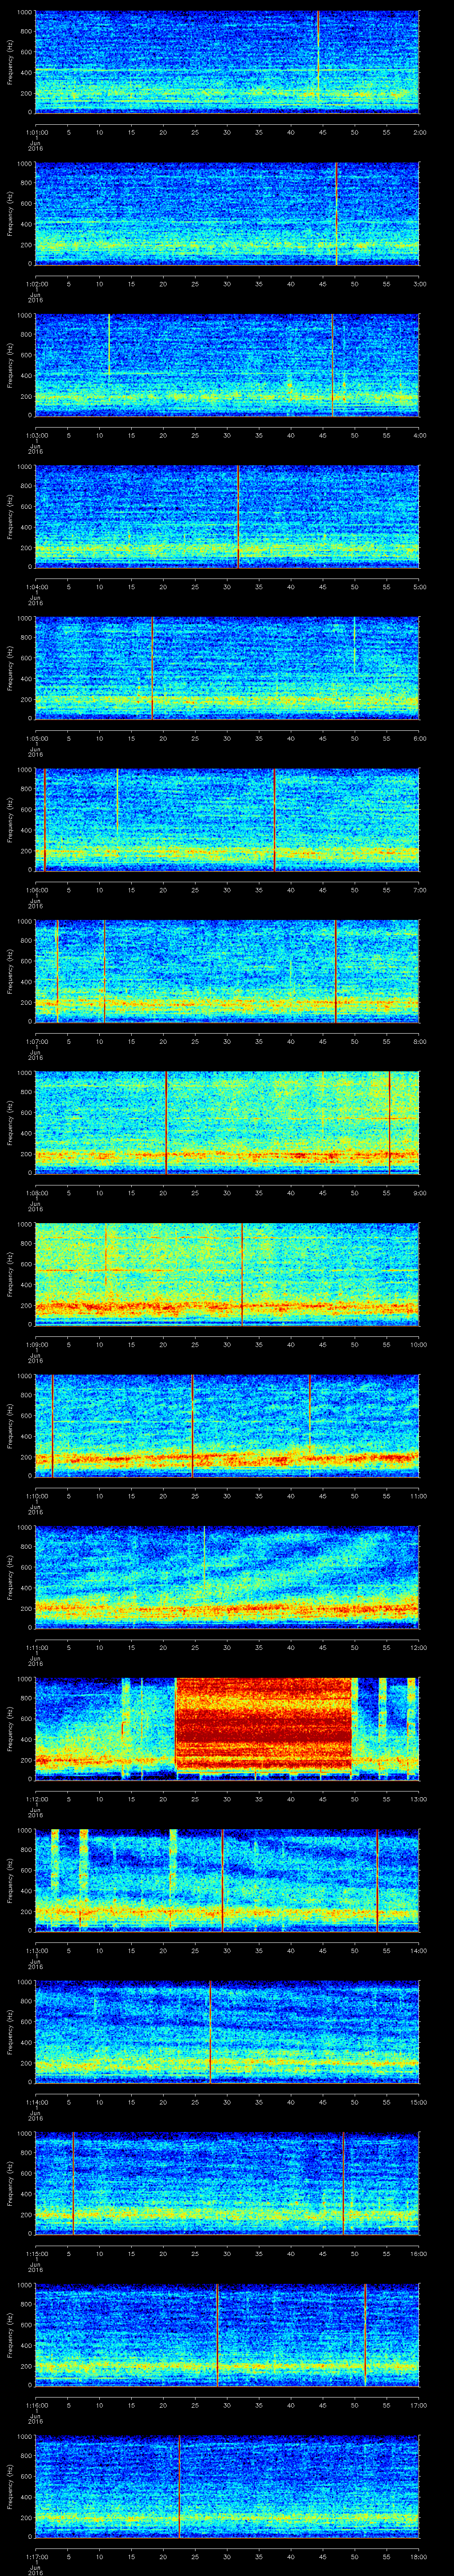Click the 1:04:00 start time label
The width and height of the screenshot is (454, 2576).
pyautogui.click(x=36, y=586)
